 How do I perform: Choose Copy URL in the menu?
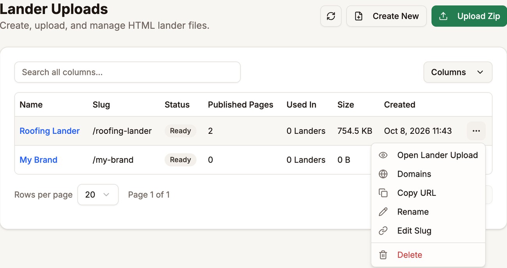[428, 193]
